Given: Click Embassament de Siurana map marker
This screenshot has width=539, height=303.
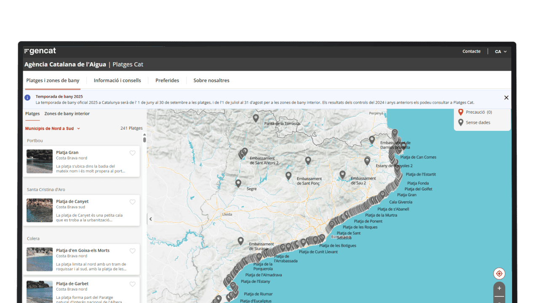Looking at the screenshot, I should (240, 241).
